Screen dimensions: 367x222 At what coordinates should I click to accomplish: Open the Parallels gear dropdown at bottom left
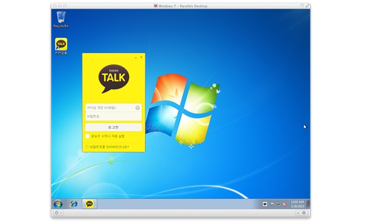point(58,213)
